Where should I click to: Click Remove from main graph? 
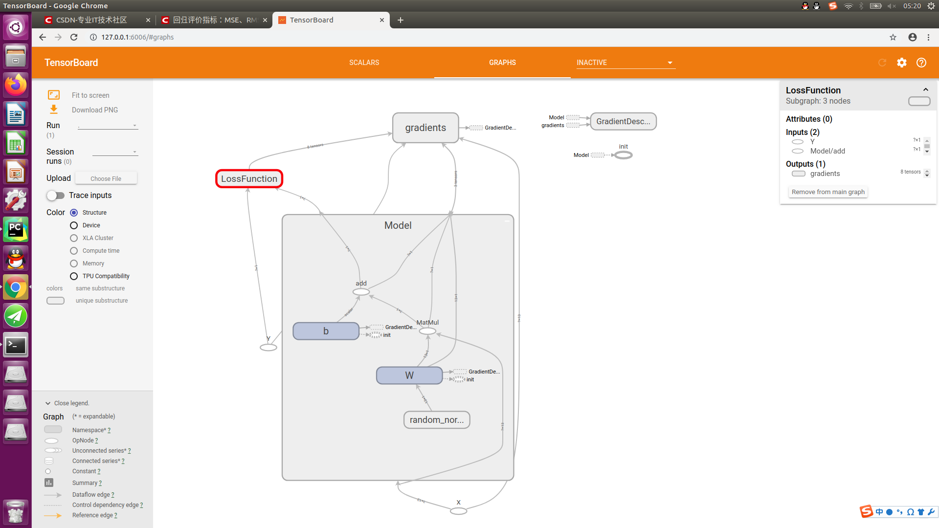point(827,192)
